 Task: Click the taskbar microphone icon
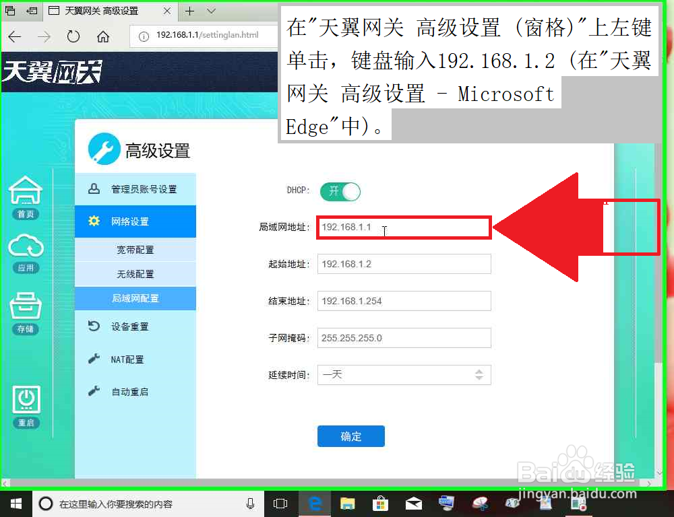click(x=250, y=504)
